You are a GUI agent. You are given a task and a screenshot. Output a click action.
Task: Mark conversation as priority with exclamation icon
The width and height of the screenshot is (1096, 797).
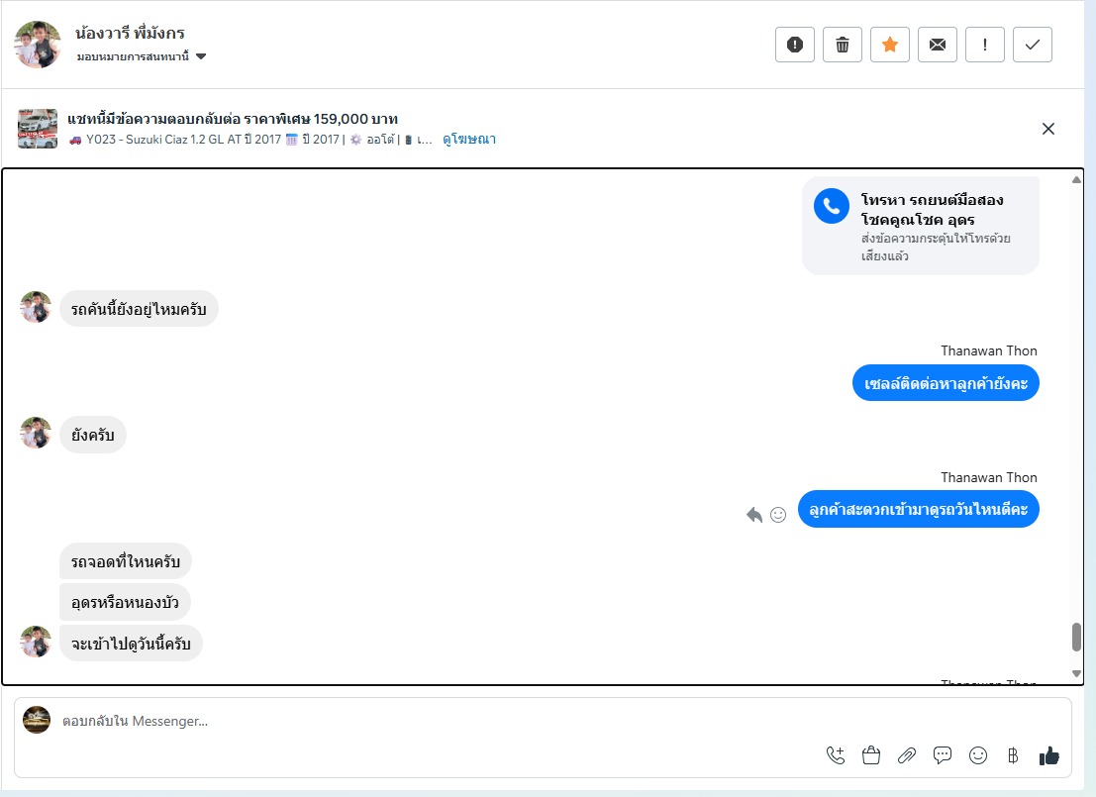pos(985,45)
